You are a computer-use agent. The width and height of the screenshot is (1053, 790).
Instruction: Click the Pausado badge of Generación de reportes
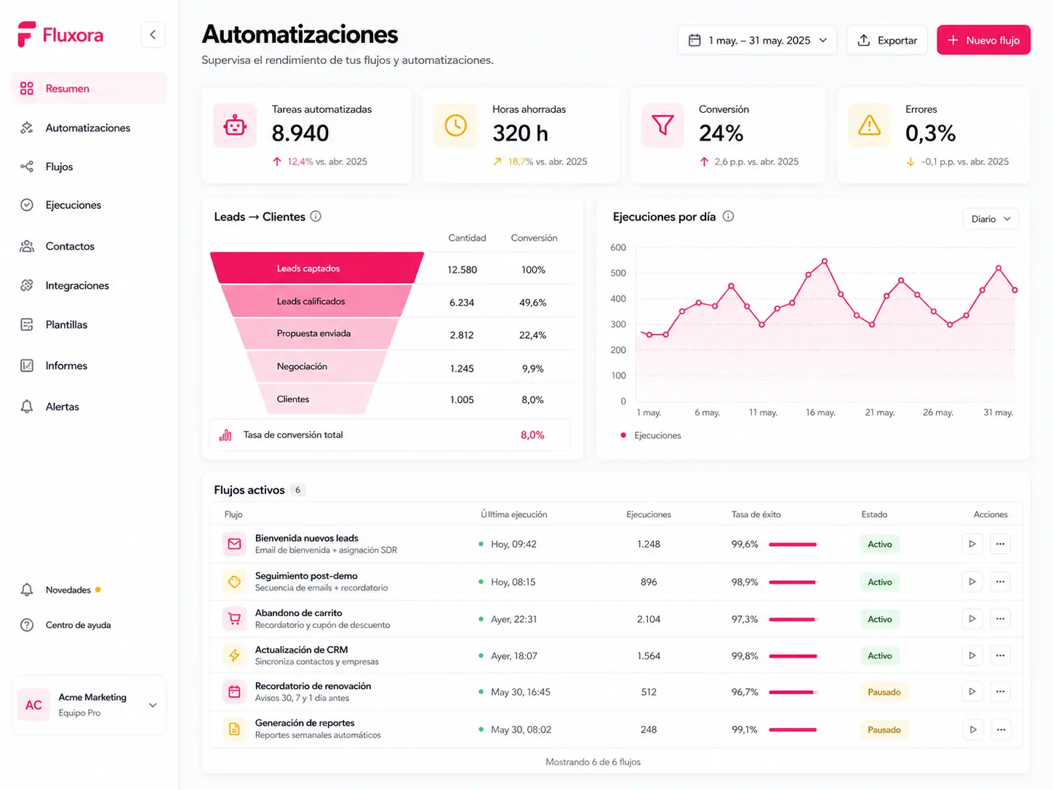pos(884,730)
